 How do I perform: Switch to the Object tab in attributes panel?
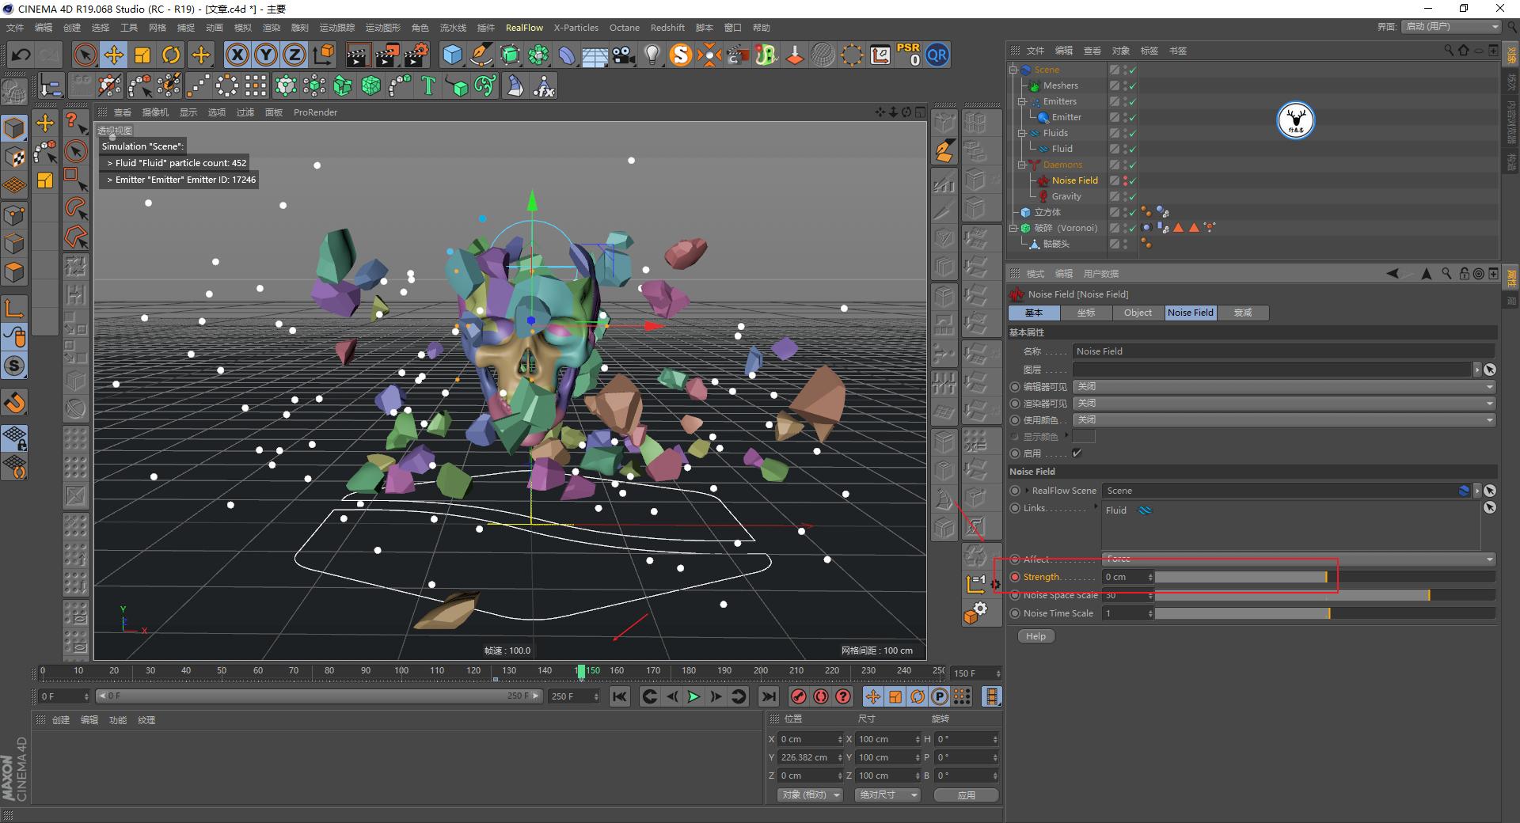tap(1138, 313)
